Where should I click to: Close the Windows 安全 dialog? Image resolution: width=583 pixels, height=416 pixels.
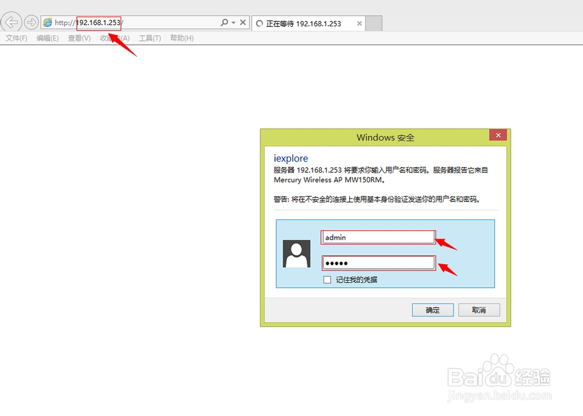point(498,135)
